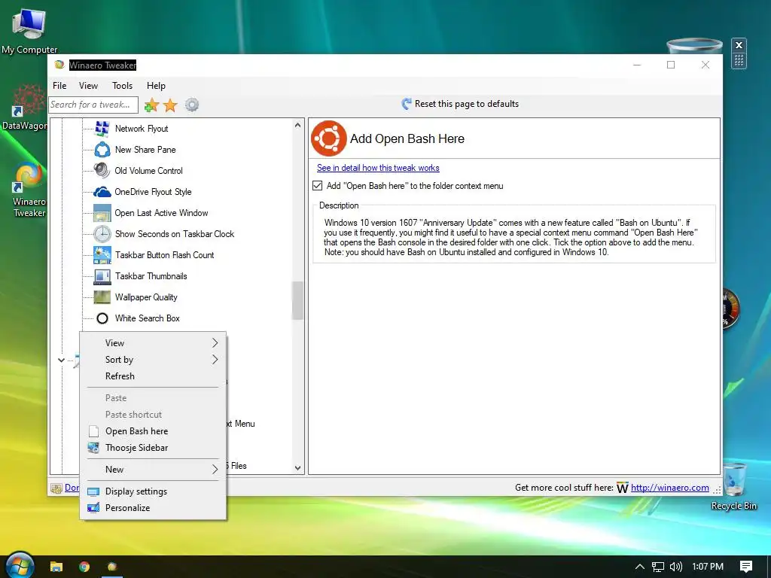
Task: Click the Winaero W logo in status bar
Action: 622,488
